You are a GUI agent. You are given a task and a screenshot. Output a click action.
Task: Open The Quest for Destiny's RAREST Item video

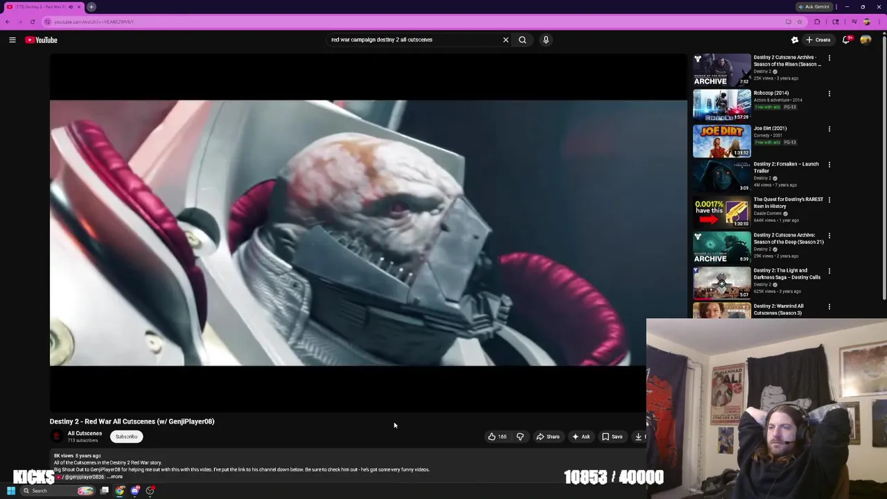[722, 212]
